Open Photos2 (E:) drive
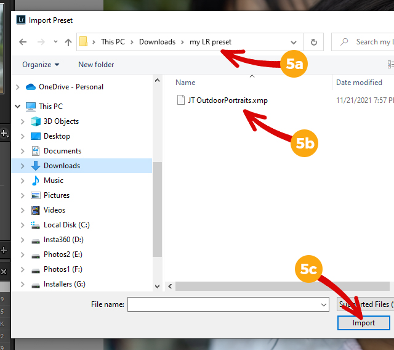 point(63,254)
